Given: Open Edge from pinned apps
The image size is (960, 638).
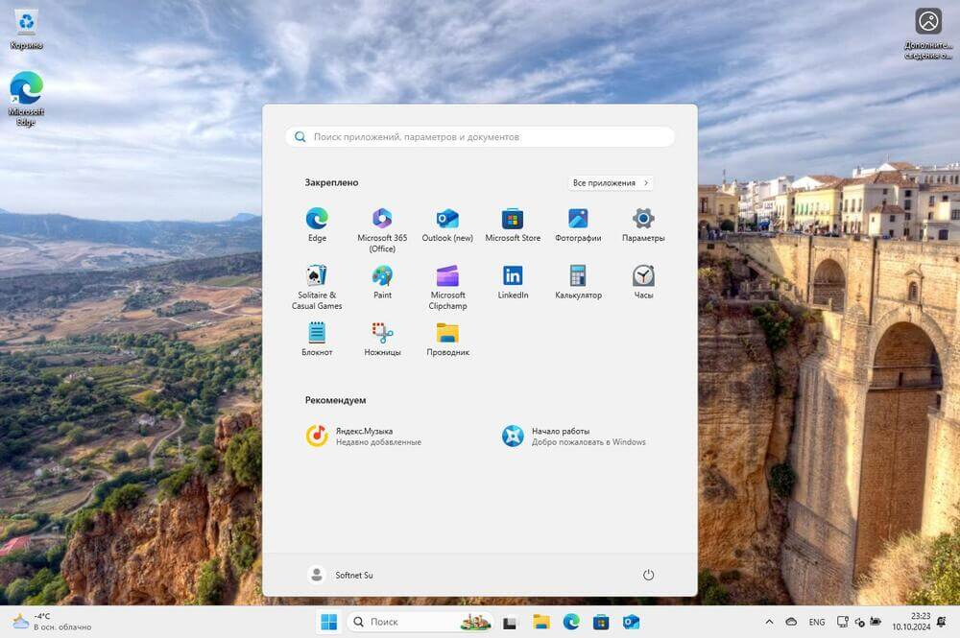Looking at the screenshot, I should pyautogui.click(x=317, y=225).
